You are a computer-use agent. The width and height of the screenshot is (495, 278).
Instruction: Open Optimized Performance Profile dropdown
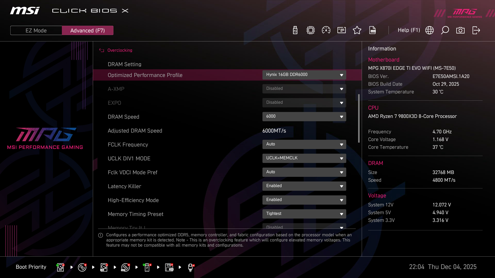click(x=304, y=75)
